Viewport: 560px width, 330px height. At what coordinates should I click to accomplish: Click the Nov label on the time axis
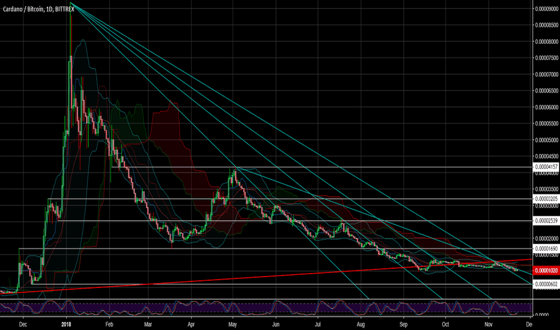pos(488,324)
